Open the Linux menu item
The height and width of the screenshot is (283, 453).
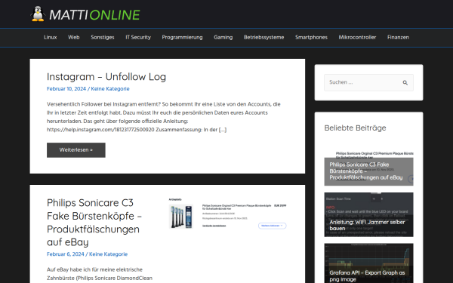click(x=51, y=37)
